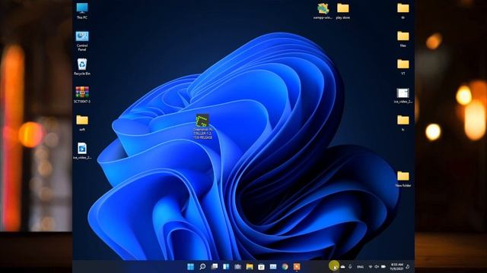The width and height of the screenshot is (487, 273).
Task: Select the WinRAR archive icon on desktop
Action: click(82, 95)
